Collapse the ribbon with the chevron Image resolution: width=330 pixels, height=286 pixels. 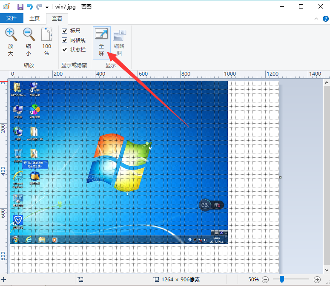(316, 19)
